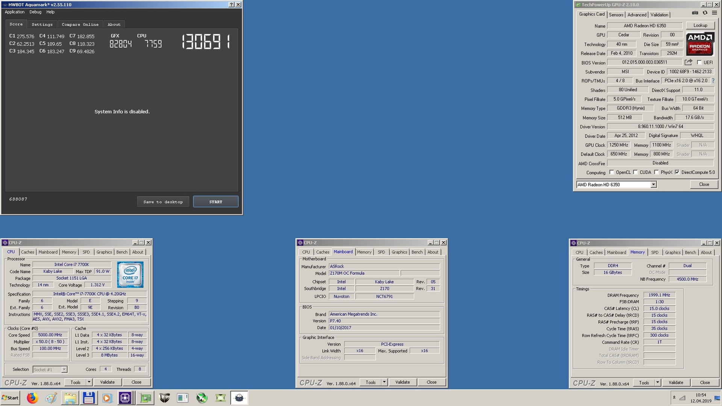Open Windows Explorer folder on taskbar
The width and height of the screenshot is (722, 406).
tap(70, 398)
